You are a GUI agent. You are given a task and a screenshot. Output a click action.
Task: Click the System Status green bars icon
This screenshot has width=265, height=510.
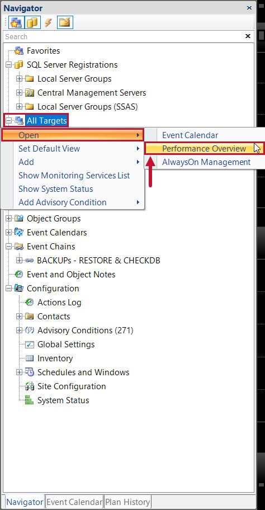click(30, 400)
